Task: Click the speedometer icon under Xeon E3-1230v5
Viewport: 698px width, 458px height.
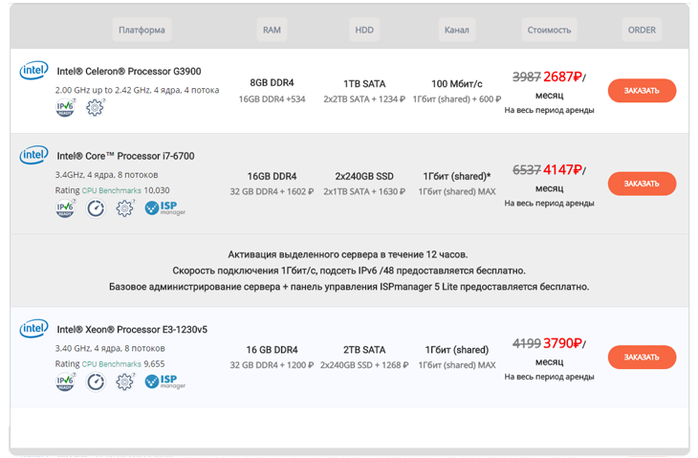Action: point(96,382)
